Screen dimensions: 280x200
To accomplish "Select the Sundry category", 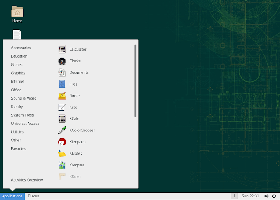I will 17,107.
